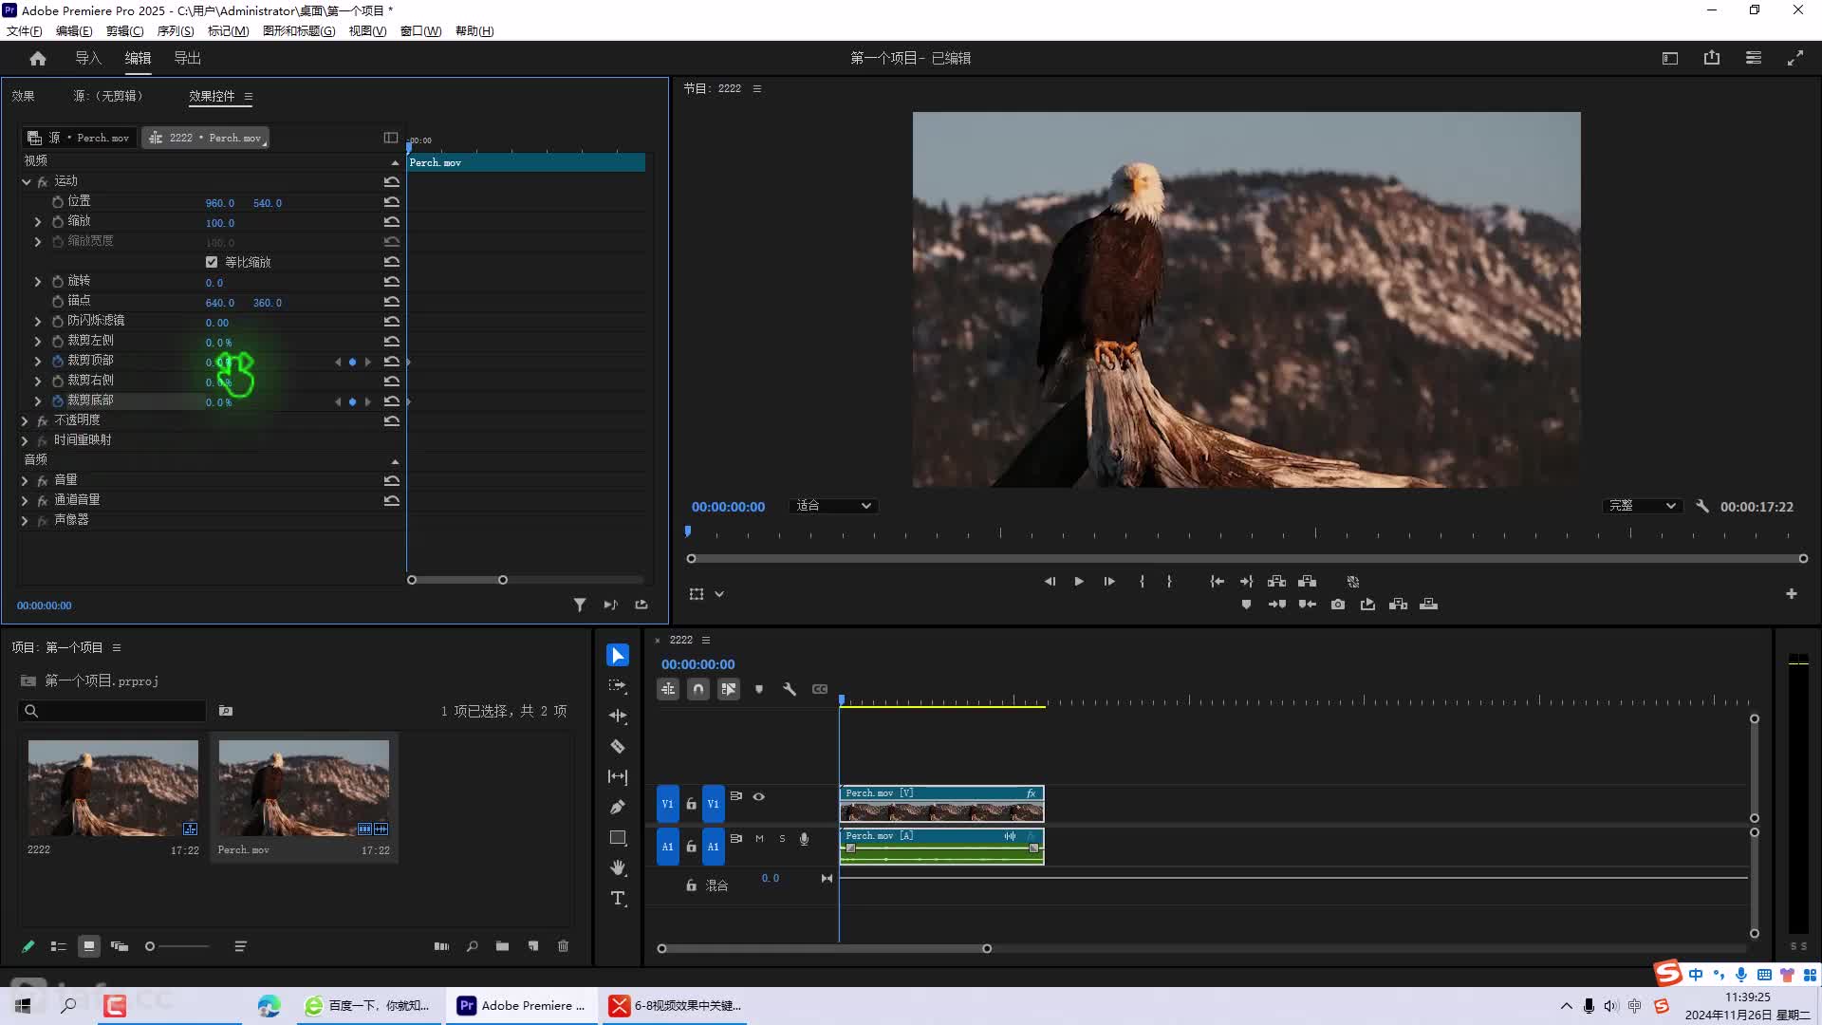Select the Hand tool

coord(618,867)
